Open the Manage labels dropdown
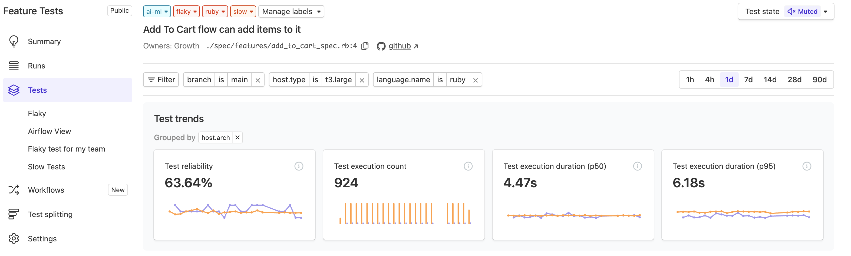This screenshot has width=851, height=256. [291, 11]
